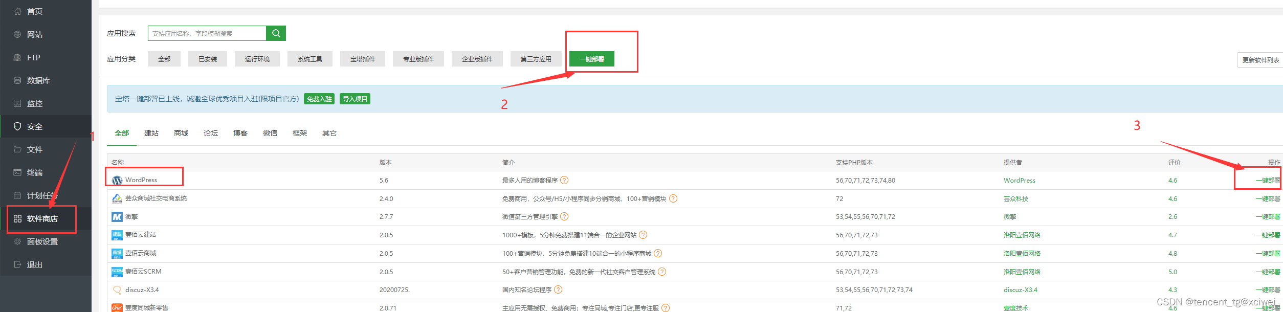Switch to the 框架 sub-tab
The height and width of the screenshot is (312, 1283).
click(x=300, y=133)
